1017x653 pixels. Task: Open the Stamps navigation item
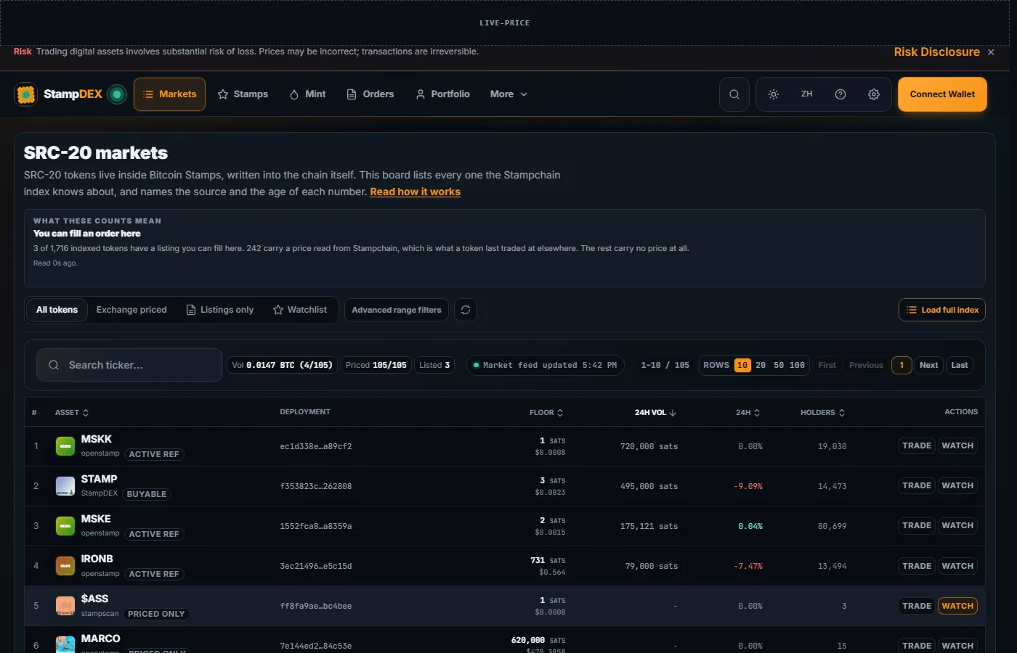tap(243, 94)
